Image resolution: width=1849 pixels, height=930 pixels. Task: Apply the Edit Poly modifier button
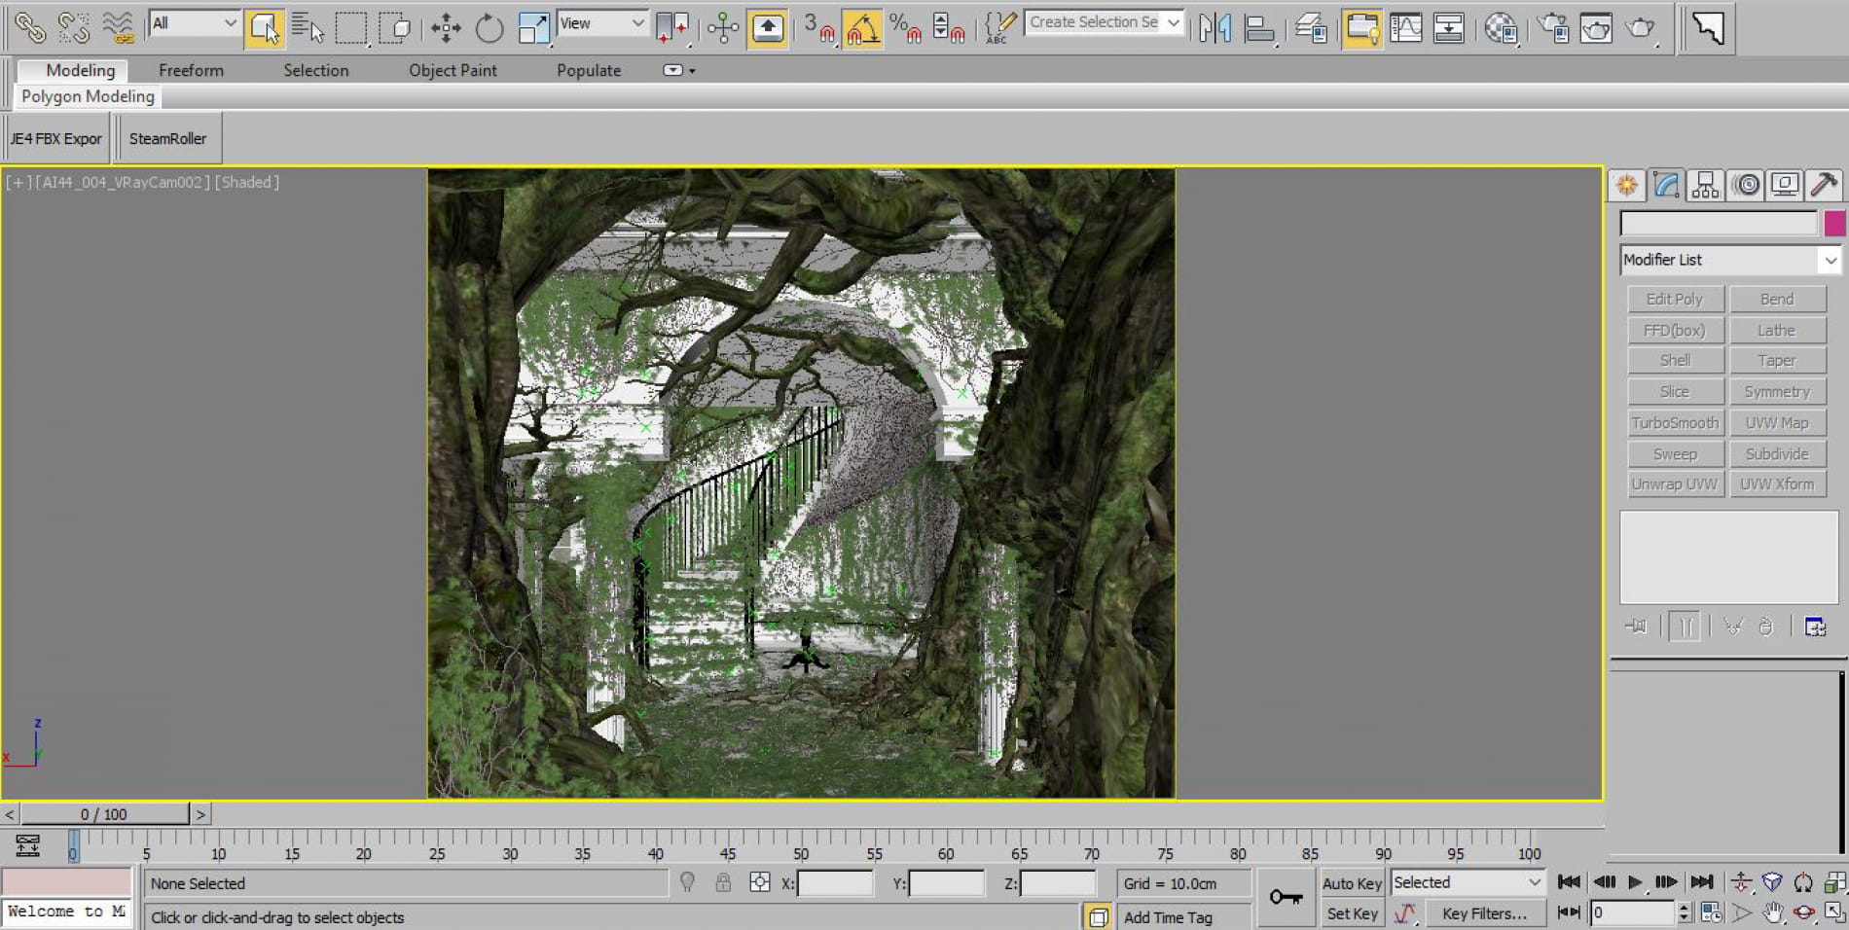point(1675,299)
